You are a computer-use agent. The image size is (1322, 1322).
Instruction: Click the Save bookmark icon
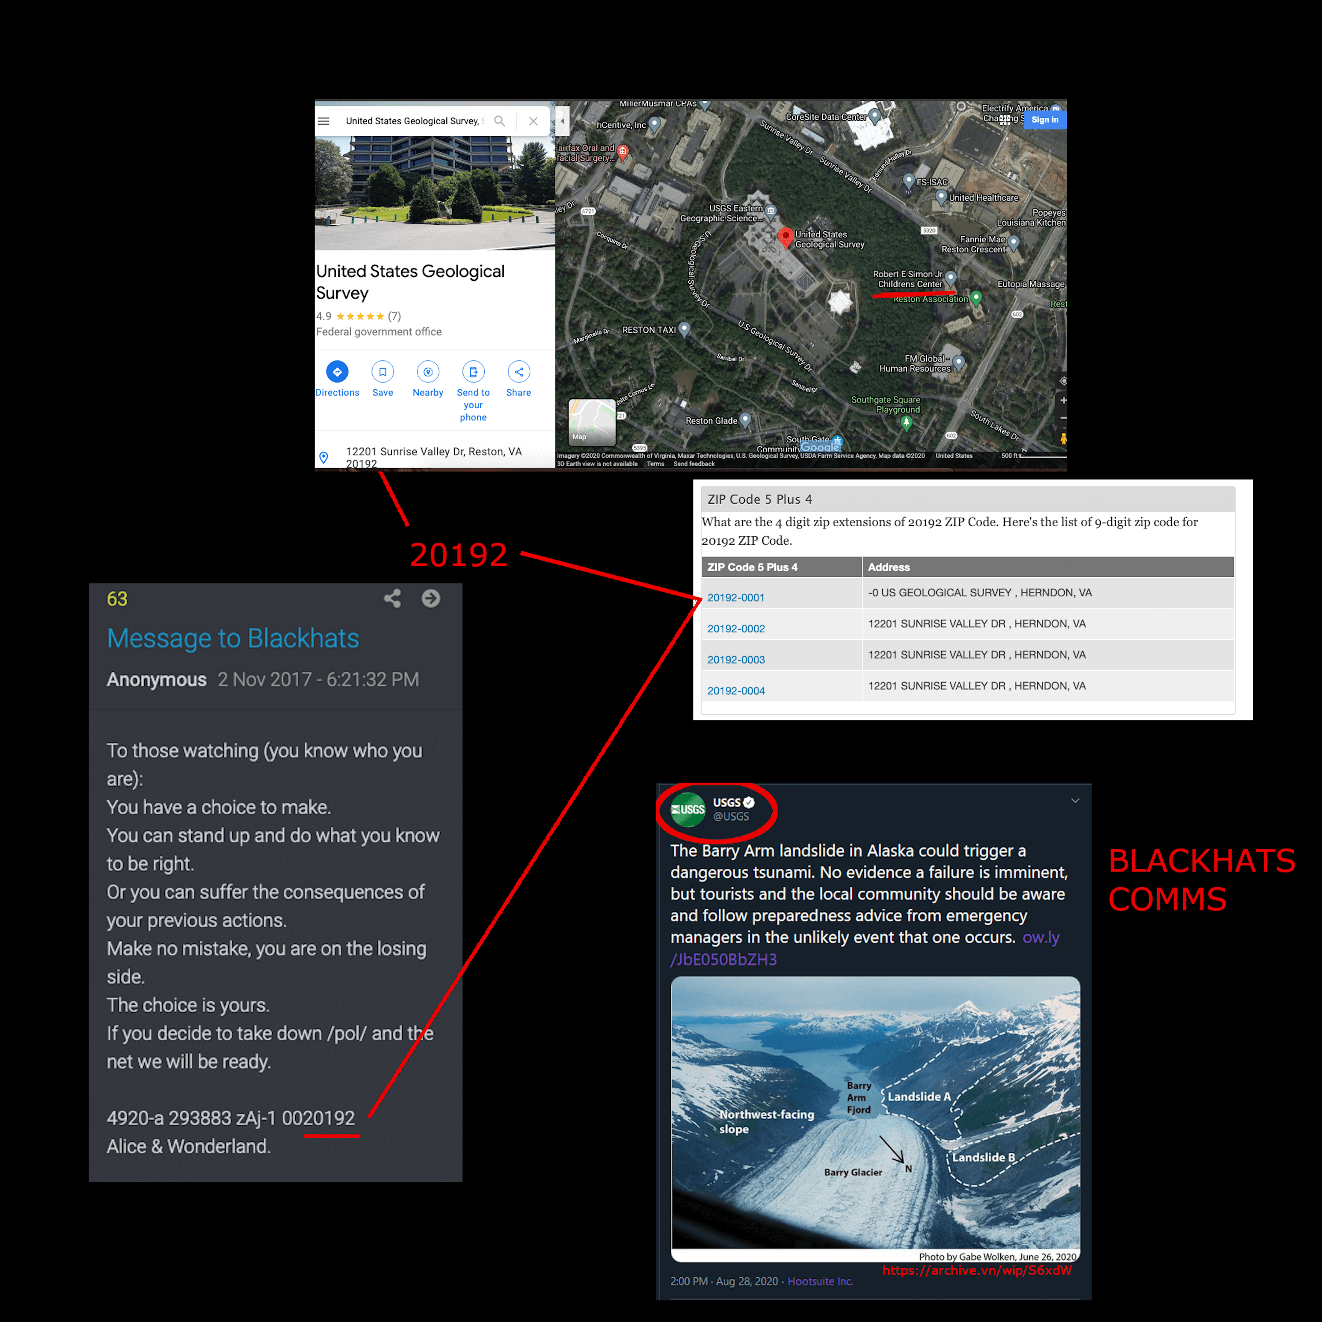pyautogui.click(x=382, y=371)
